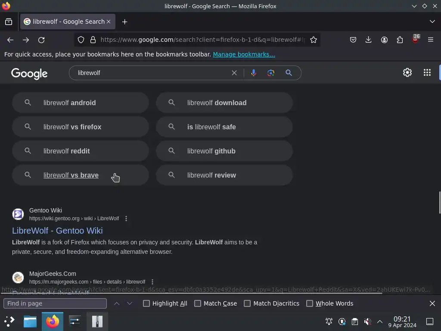Enable the Whole Words checkbox

[310, 303]
